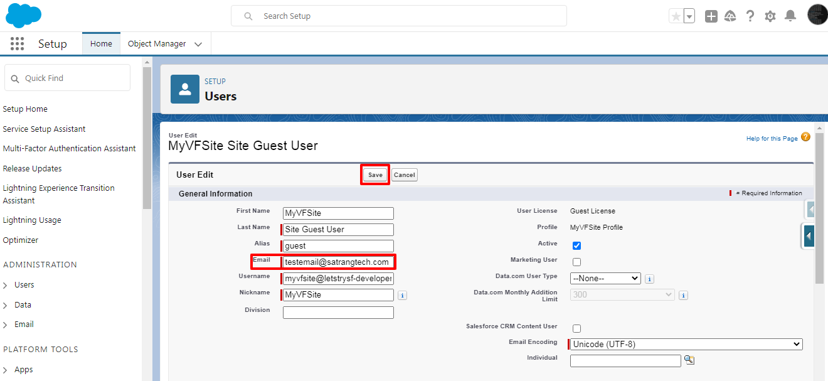
Task: Click the Individual lookup magnifier icon
Action: coord(689,360)
